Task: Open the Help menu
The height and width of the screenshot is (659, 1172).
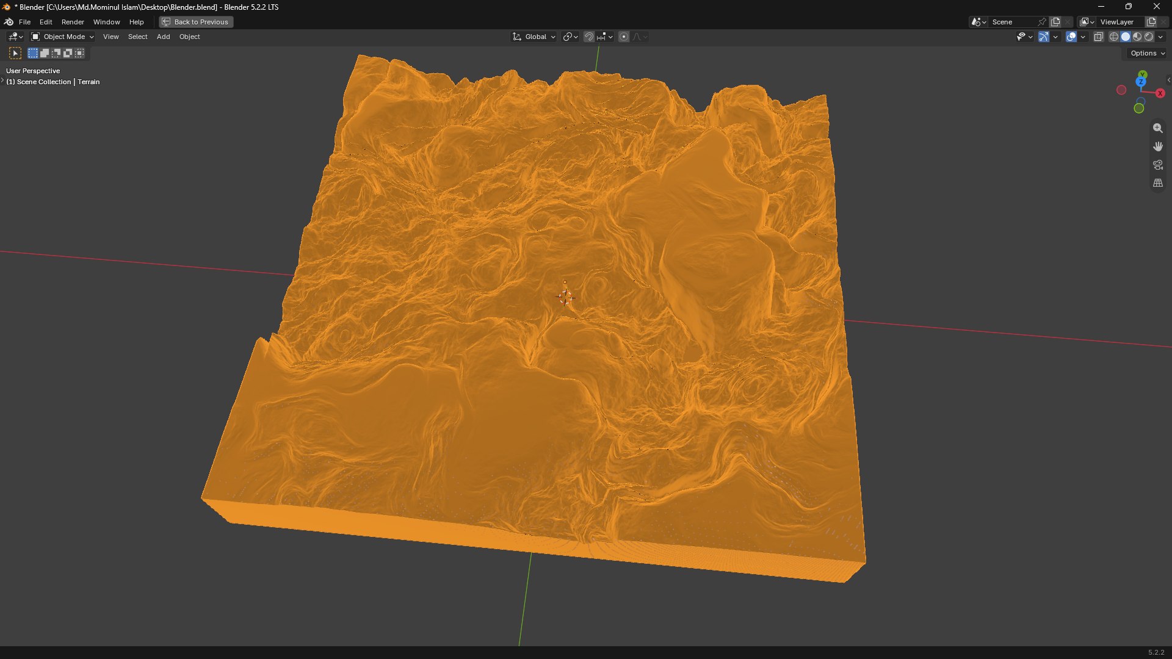Action: pyautogui.click(x=136, y=22)
